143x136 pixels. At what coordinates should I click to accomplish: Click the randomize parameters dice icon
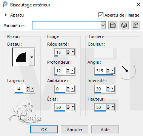pyautogui.click(x=124, y=26)
